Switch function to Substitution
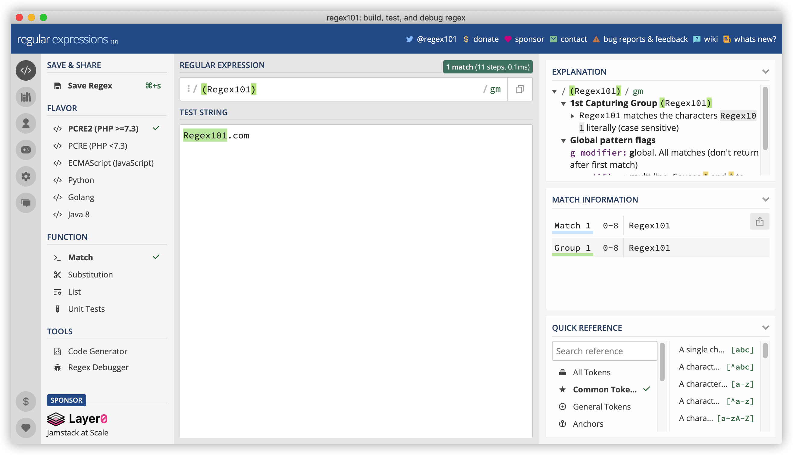 (90, 274)
